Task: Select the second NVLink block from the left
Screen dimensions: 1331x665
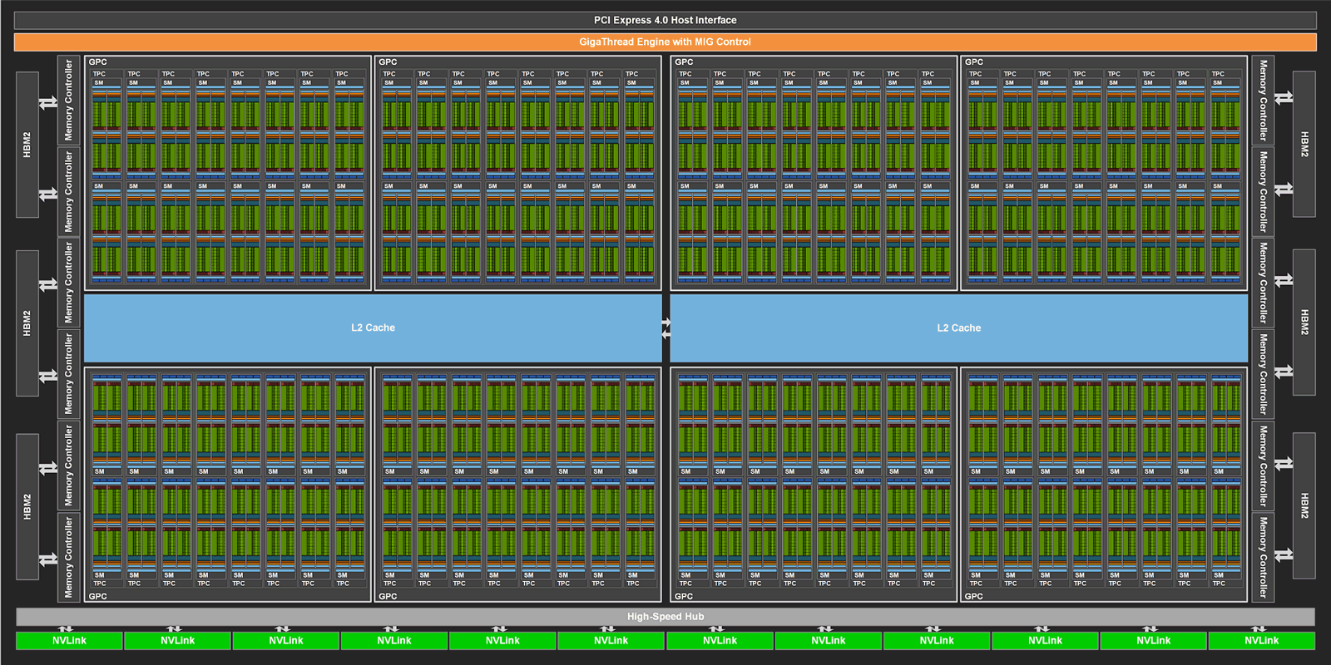Action: [x=177, y=641]
